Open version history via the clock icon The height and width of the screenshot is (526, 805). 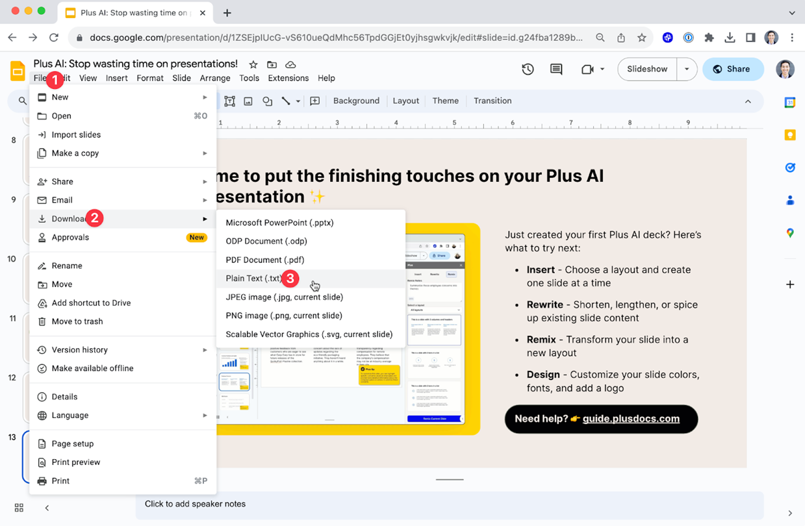tap(528, 68)
